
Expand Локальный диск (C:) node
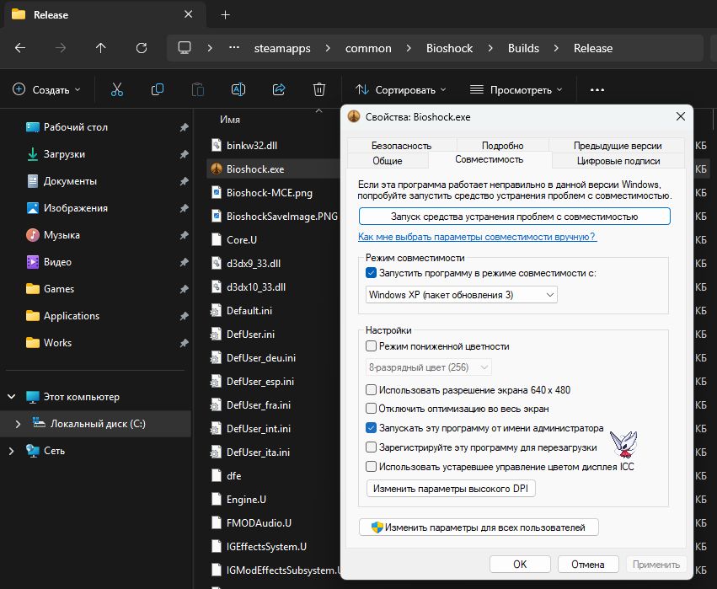(18, 424)
